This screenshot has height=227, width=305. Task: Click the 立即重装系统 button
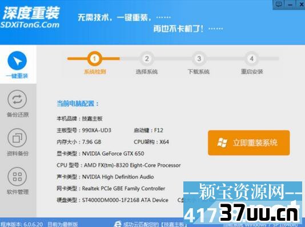pos(249,143)
